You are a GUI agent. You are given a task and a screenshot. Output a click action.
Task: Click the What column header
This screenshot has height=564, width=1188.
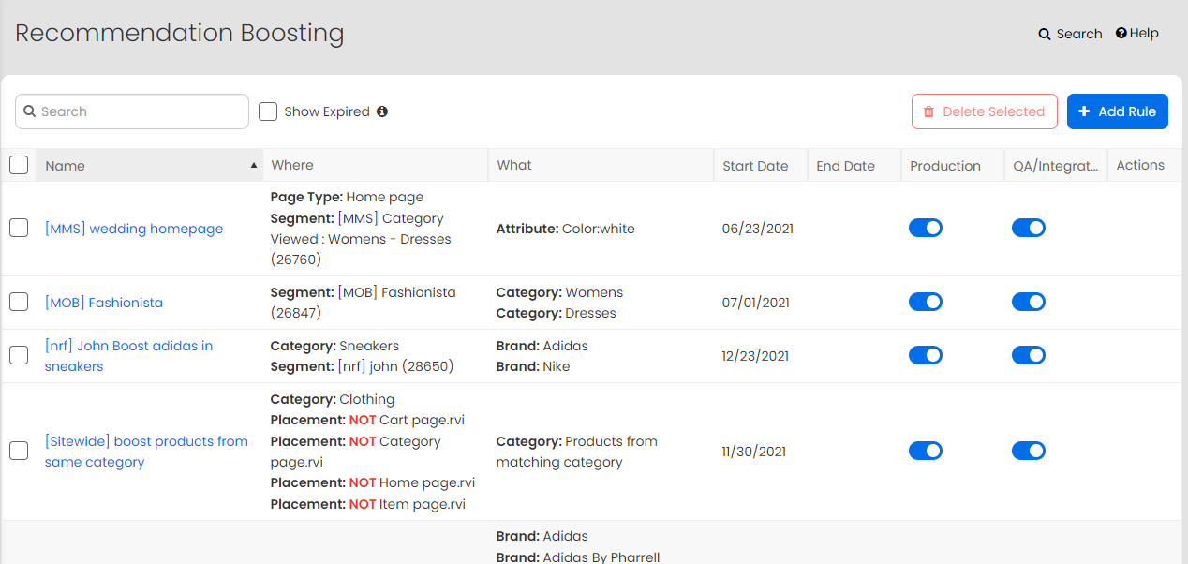(x=601, y=165)
